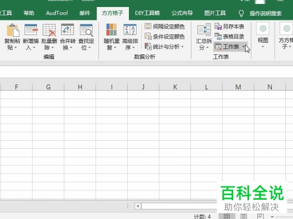Click the 视图 circular icon
Screen dimensions: 293x219
[263, 29]
